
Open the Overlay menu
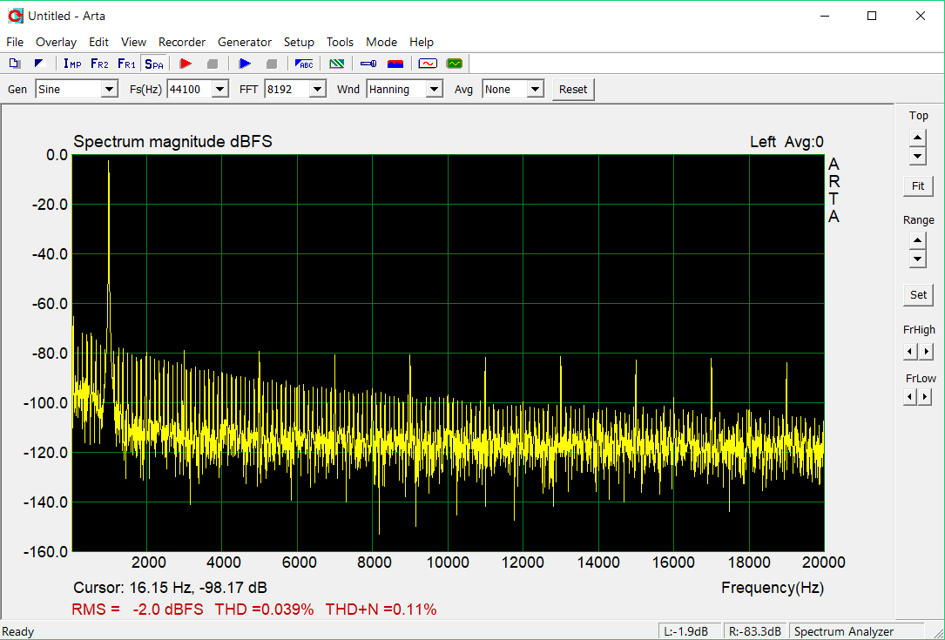56,42
